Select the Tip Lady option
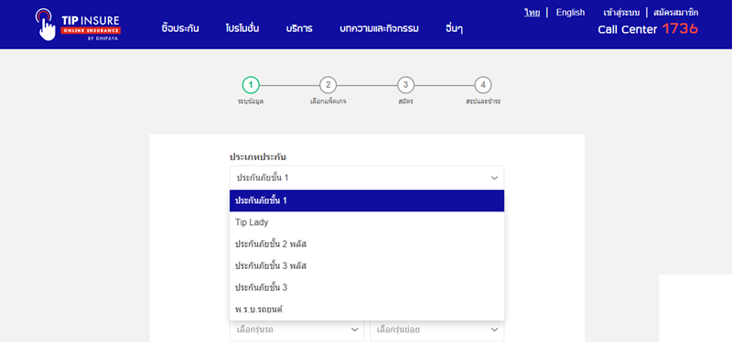The image size is (732, 342). click(367, 222)
